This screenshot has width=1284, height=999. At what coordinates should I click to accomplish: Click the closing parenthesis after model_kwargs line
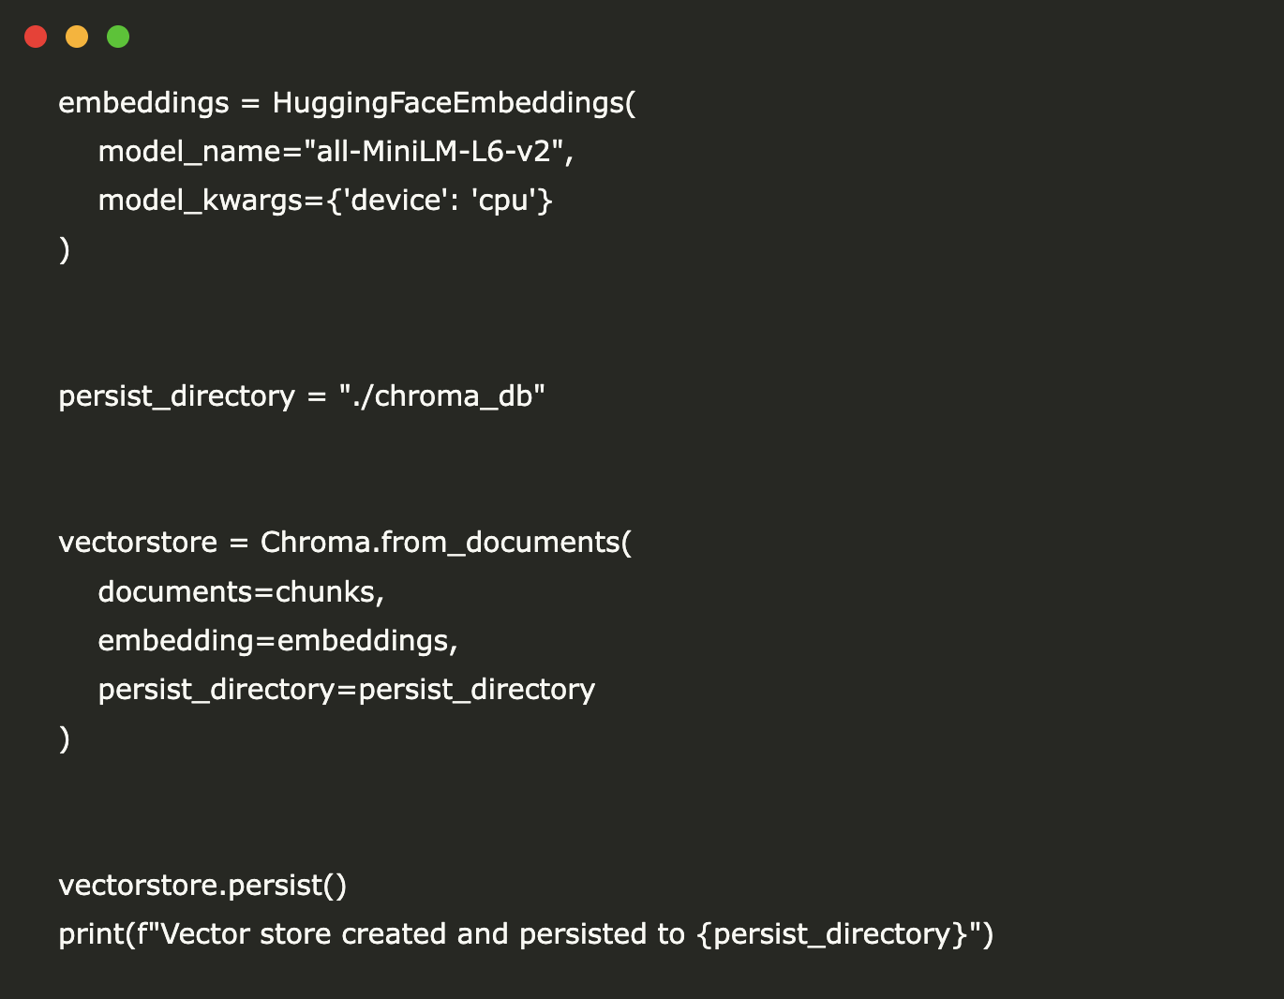pyautogui.click(x=64, y=249)
